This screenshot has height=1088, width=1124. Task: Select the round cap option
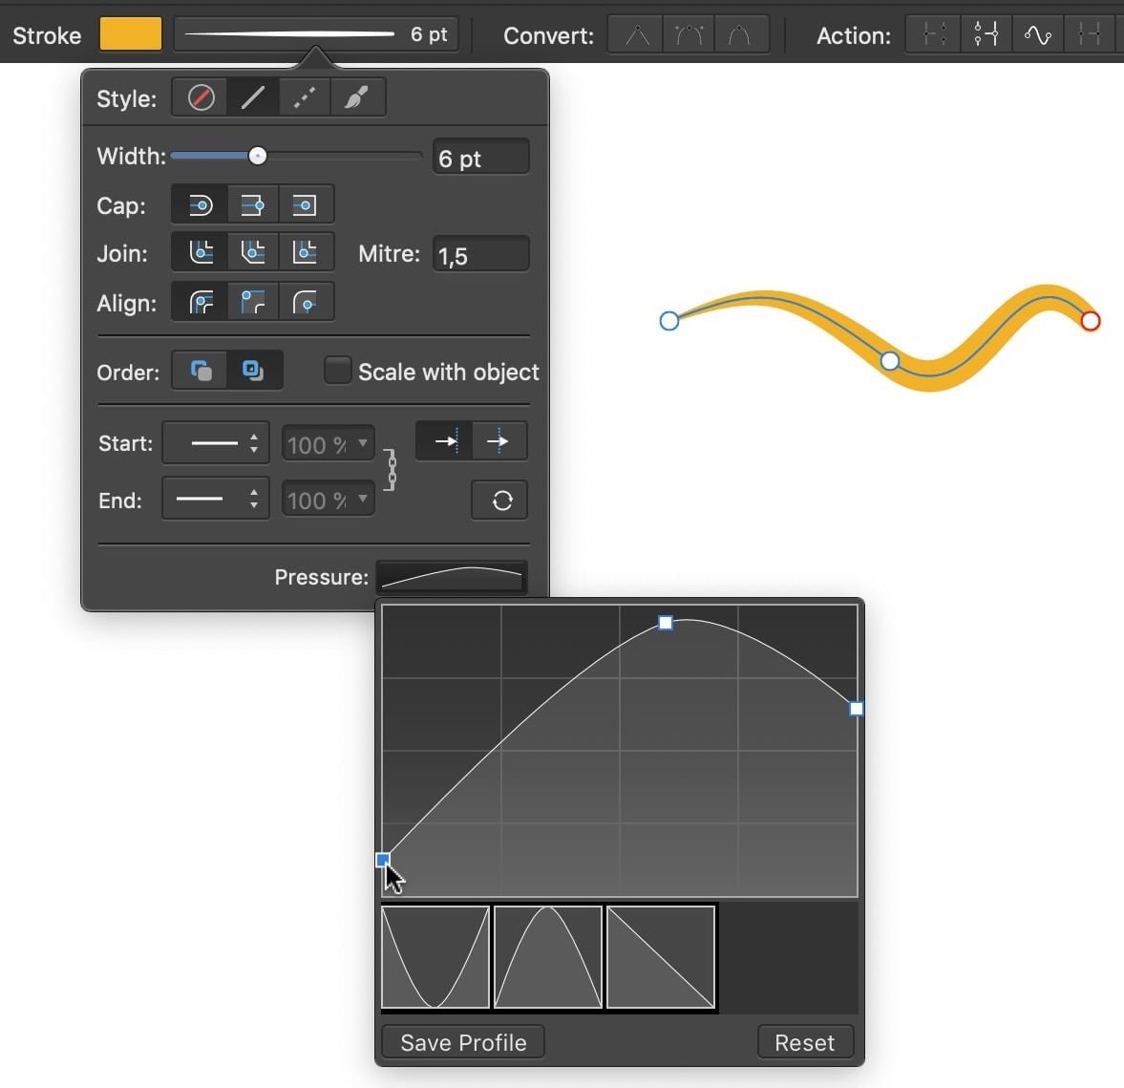pyautogui.click(x=199, y=203)
